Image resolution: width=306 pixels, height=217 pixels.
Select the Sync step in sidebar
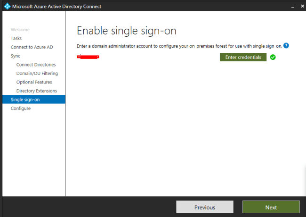16,56
